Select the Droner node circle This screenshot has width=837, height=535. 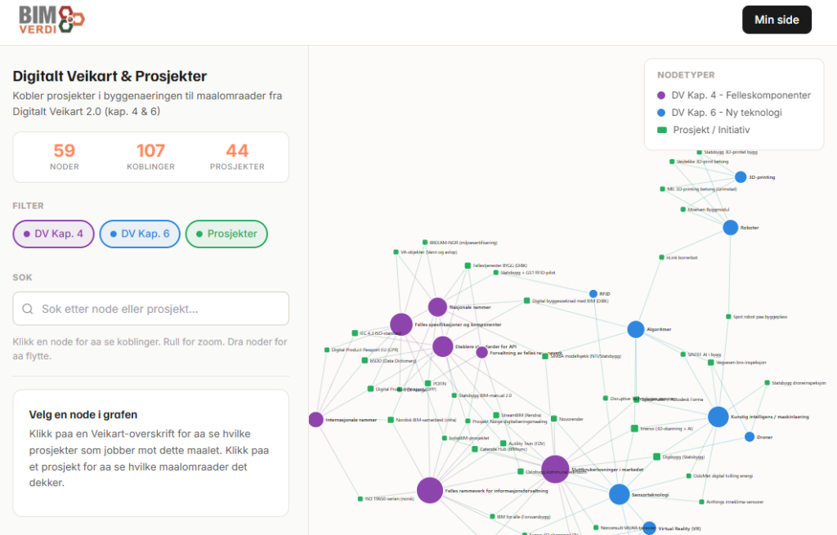click(750, 437)
